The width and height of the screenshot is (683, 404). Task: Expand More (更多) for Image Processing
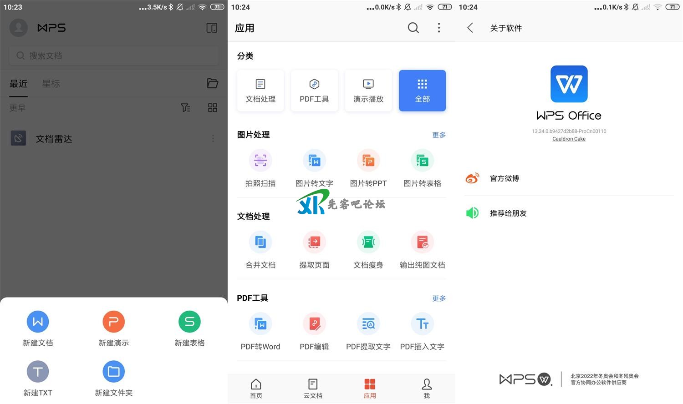438,135
